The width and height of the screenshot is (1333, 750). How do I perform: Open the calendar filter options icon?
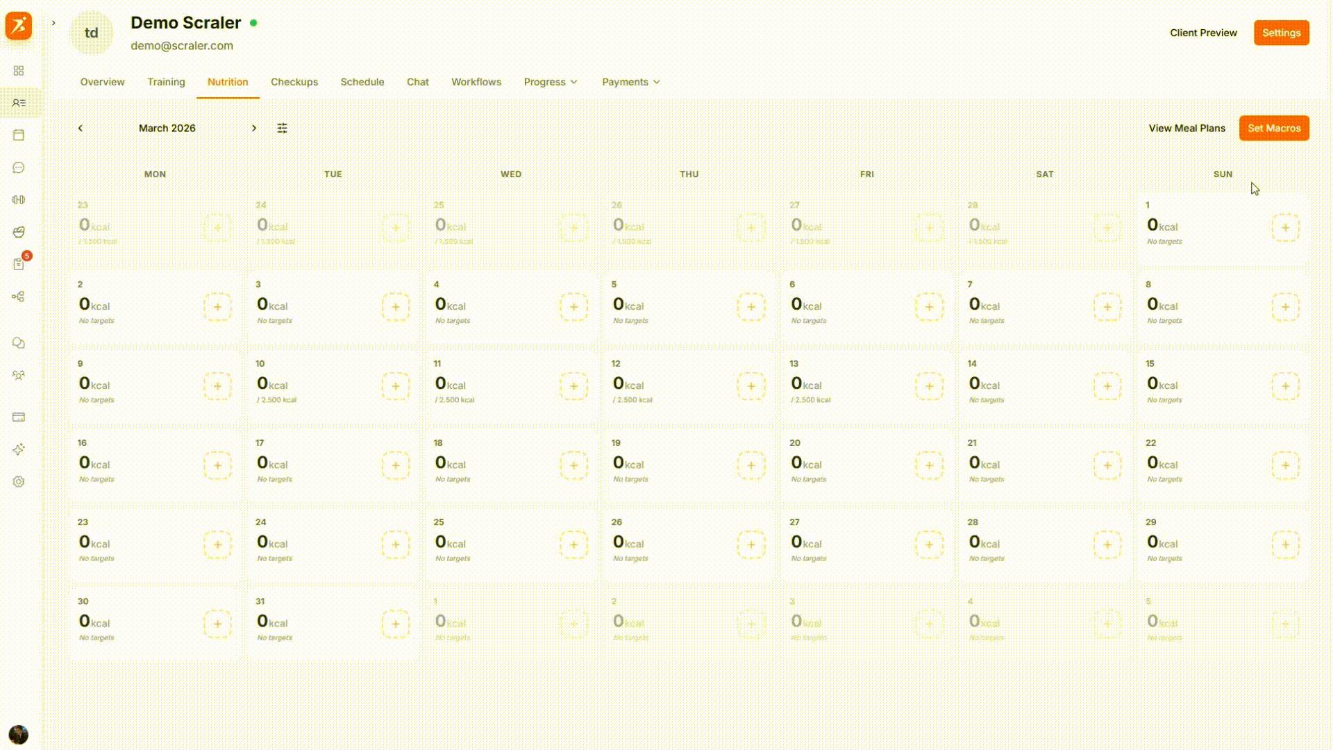click(283, 128)
